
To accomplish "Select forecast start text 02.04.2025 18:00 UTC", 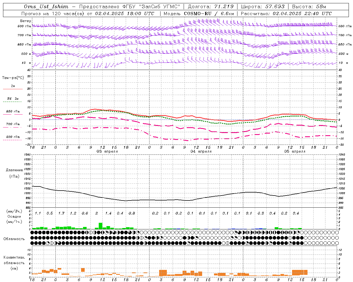I will [125, 13].
